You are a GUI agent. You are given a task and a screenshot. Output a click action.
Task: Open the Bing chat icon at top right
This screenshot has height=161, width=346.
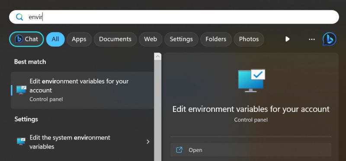[330, 39]
